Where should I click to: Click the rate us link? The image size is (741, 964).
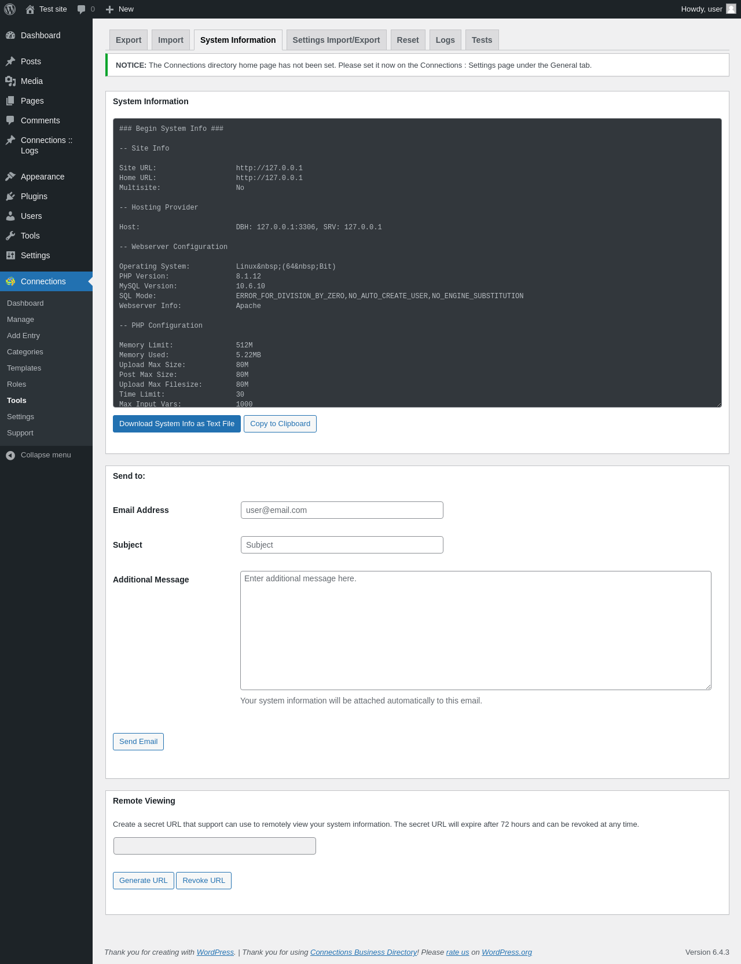point(457,952)
